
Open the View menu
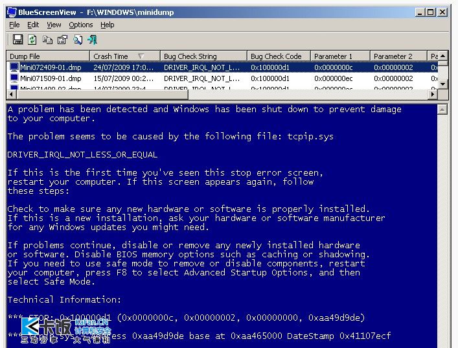coord(54,25)
